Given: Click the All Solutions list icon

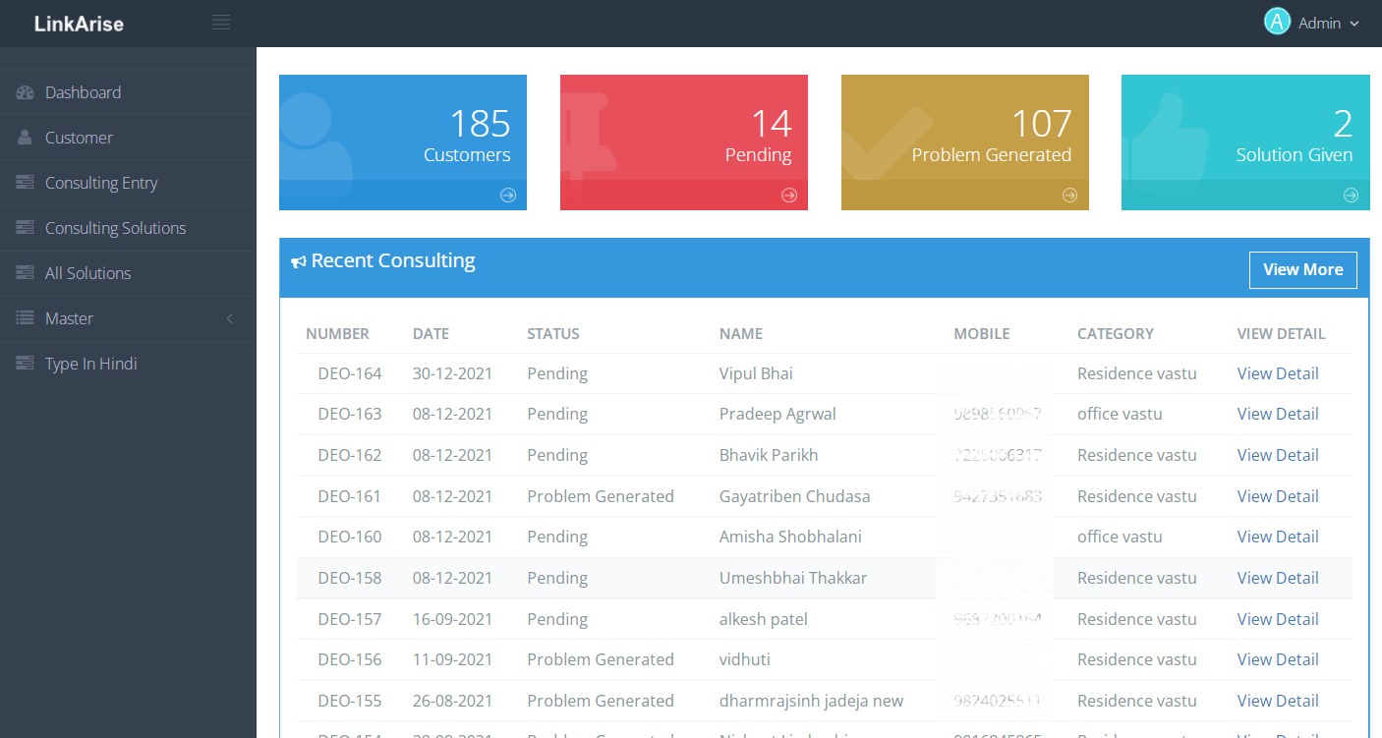Looking at the screenshot, I should (x=25, y=273).
